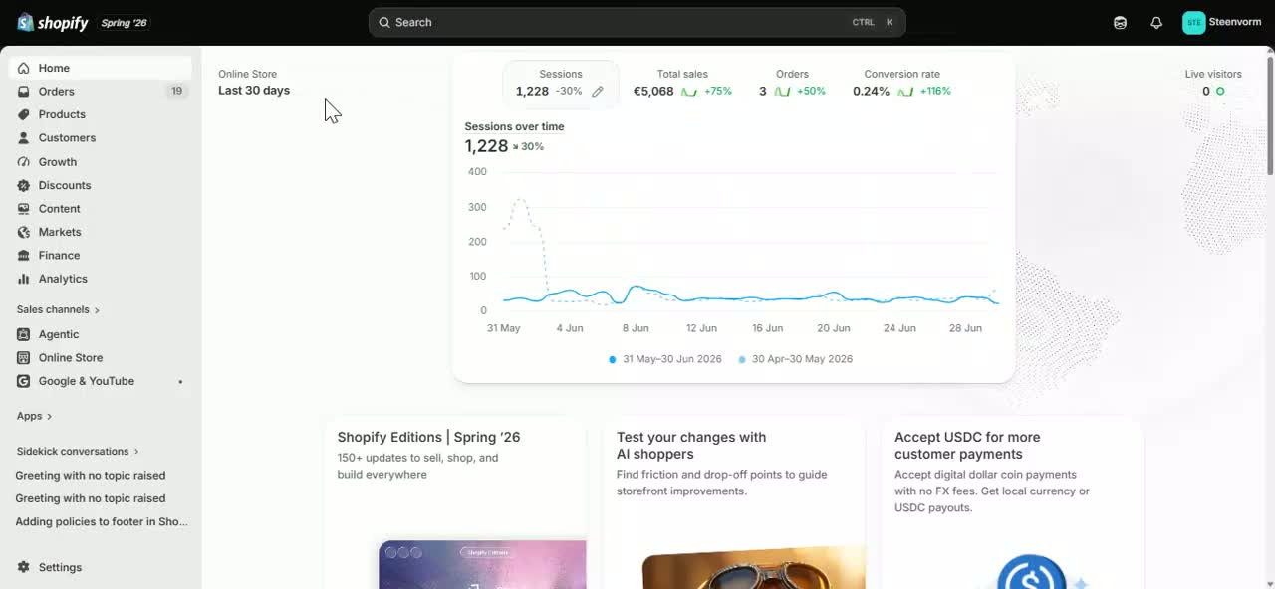This screenshot has width=1275, height=589.
Task: Select the Sessions metric tab
Action: [x=560, y=84]
